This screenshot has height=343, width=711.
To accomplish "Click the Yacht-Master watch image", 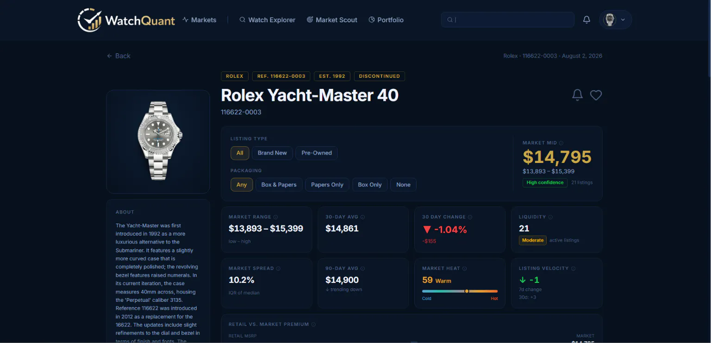I will pos(158,141).
